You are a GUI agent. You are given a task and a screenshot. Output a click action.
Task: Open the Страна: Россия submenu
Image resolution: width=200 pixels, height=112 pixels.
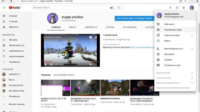click(175, 78)
